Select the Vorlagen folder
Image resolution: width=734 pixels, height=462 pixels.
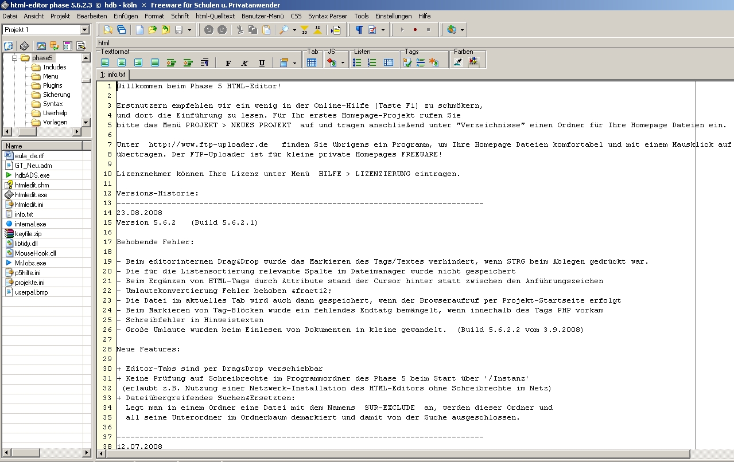pyautogui.click(x=56, y=122)
